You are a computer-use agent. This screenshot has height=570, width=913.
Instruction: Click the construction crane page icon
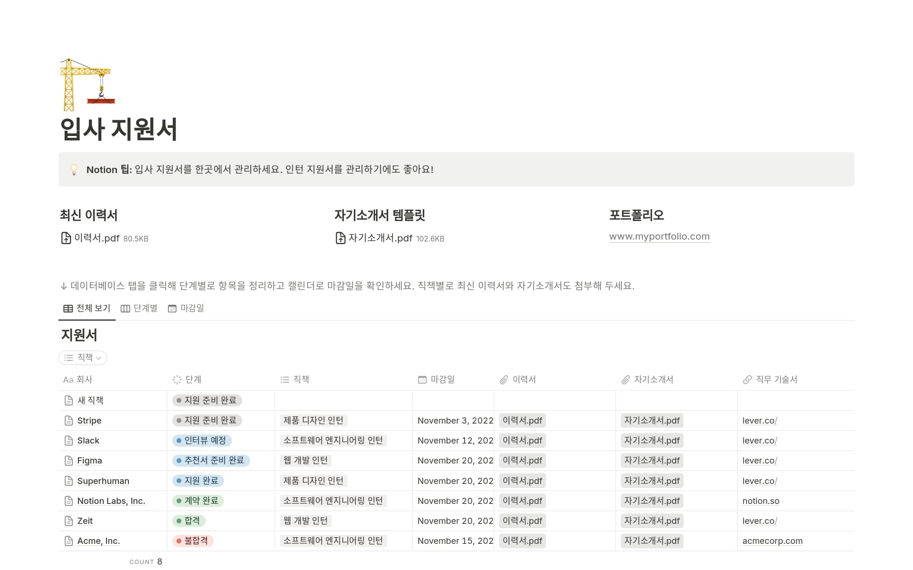pos(87,85)
